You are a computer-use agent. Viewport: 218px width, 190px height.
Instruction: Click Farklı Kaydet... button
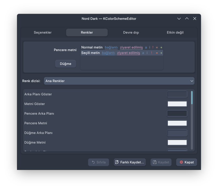130,162
